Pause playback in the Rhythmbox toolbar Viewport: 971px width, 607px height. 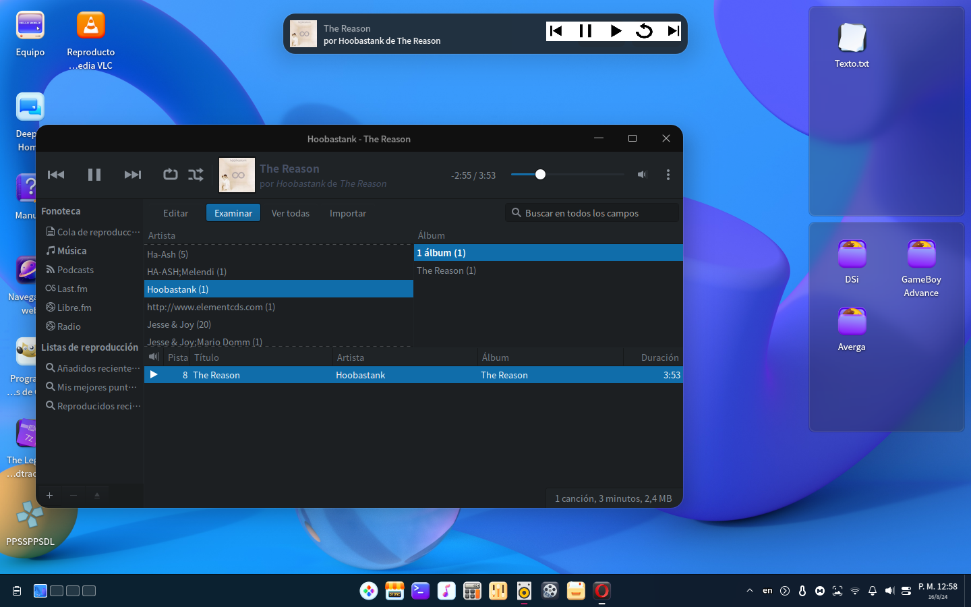[x=94, y=175]
